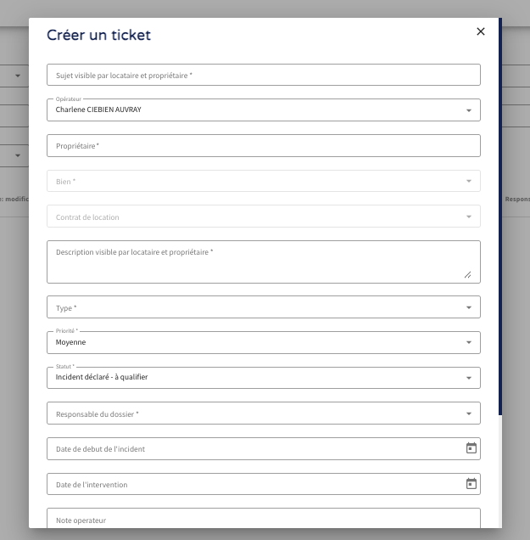Click the Date de debut de l'incident field

[x=254, y=448]
